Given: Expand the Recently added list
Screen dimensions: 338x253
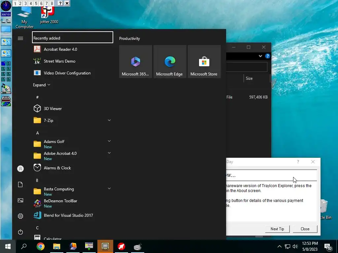Looking at the screenshot, I should point(42,85).
